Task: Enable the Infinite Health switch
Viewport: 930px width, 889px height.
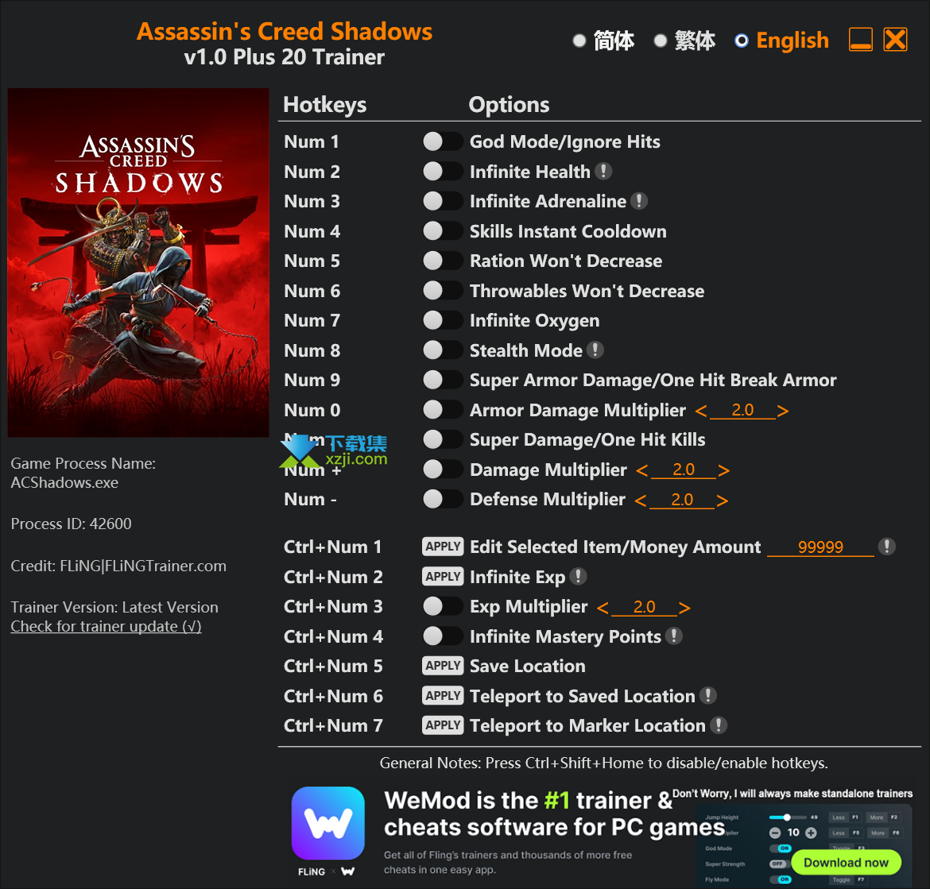Action: pos(443,172)
